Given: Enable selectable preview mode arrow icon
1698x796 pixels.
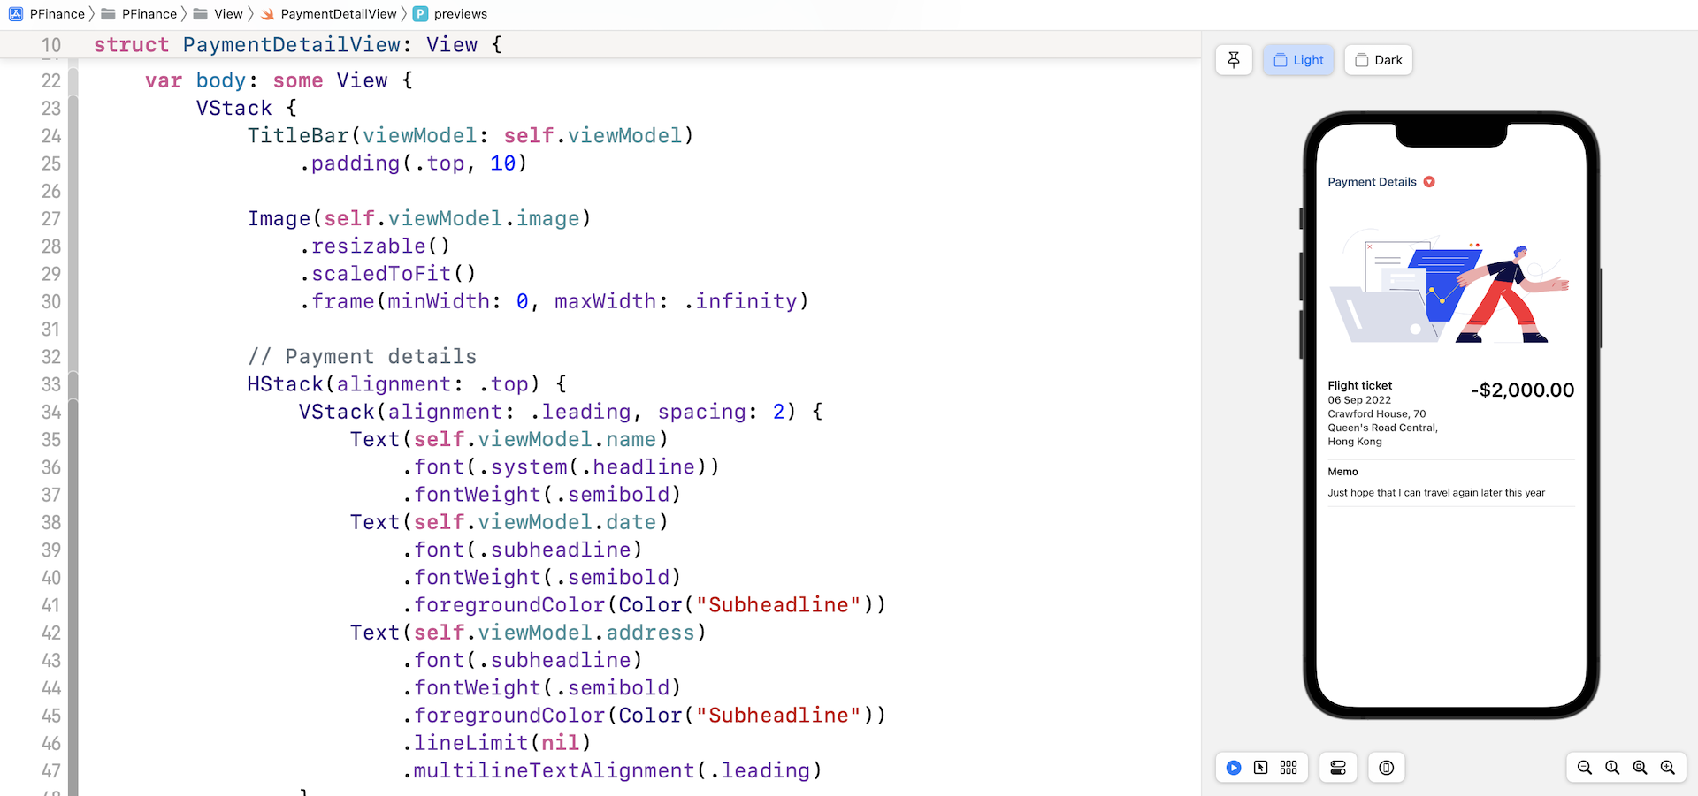Looking at the screenshot, I should pyautogui.click(x=1261, y=768).
